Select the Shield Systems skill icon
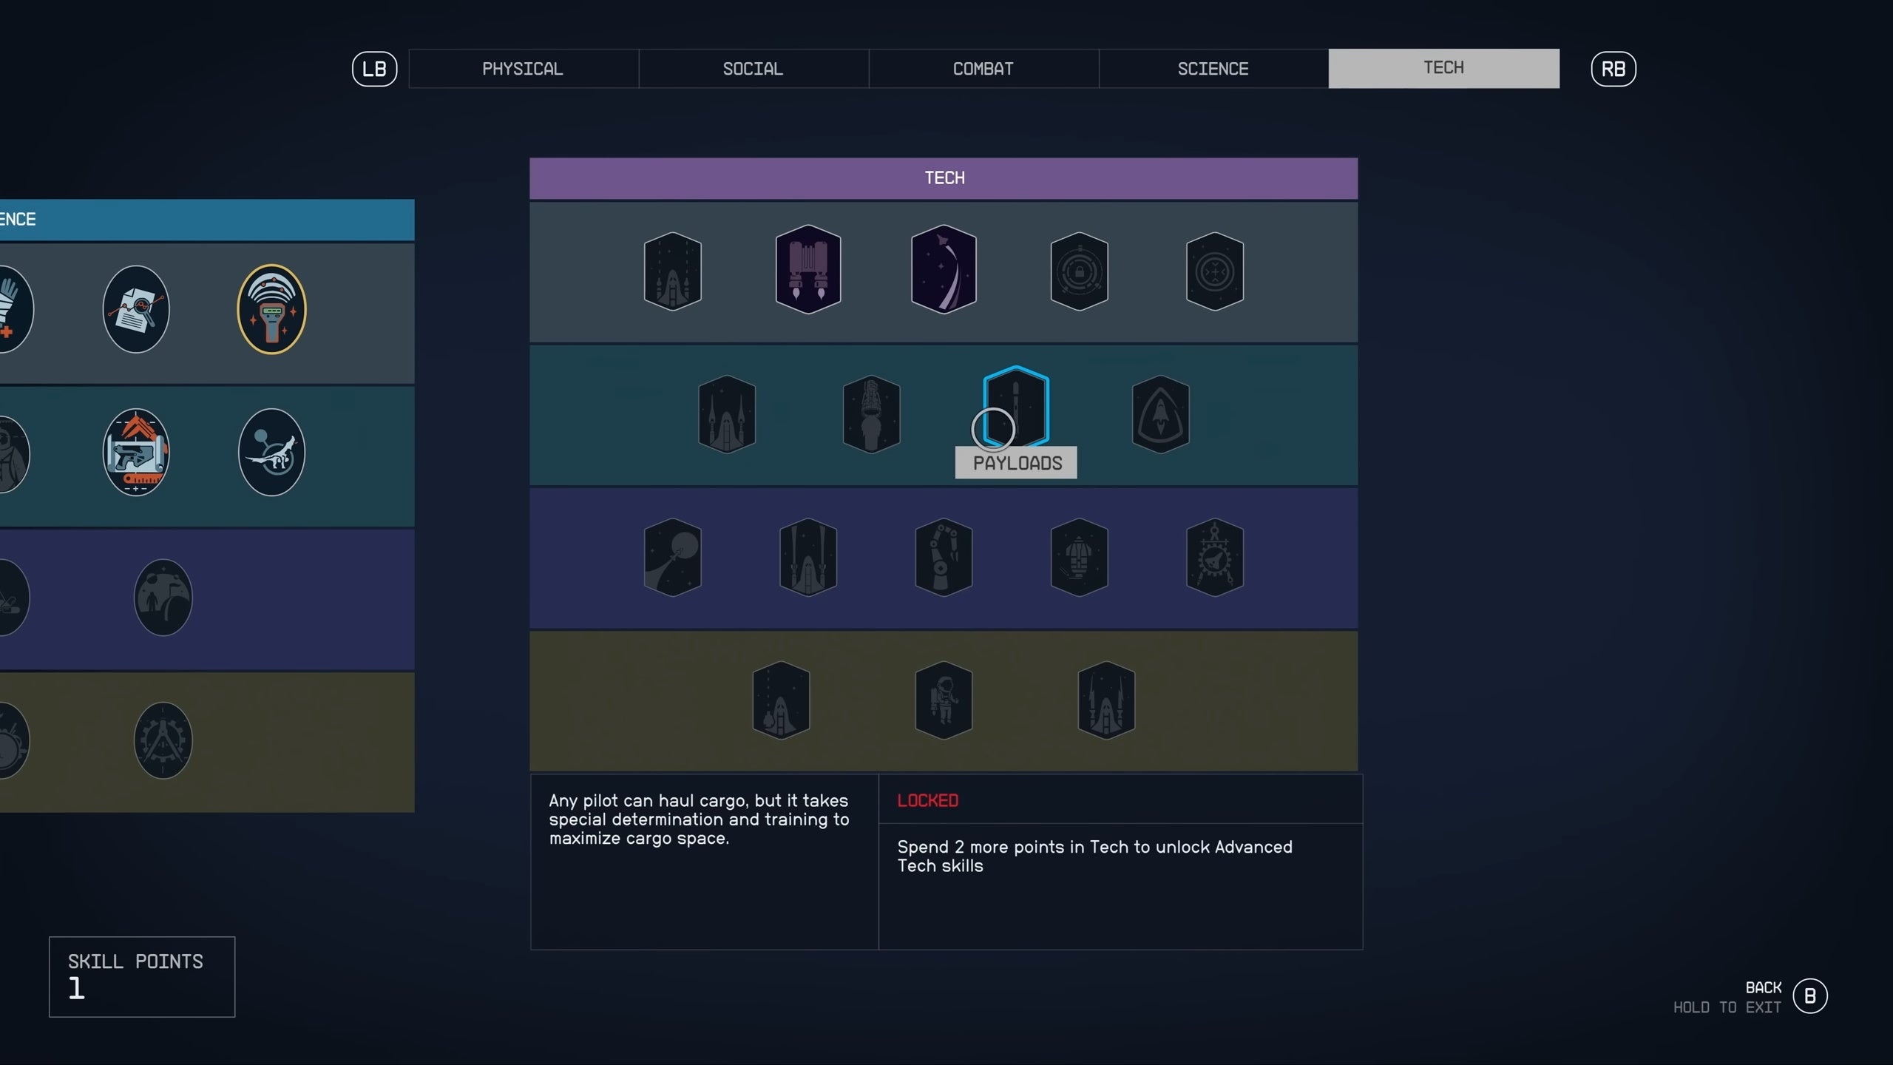1893x1065 pixels. point(1159,414)
